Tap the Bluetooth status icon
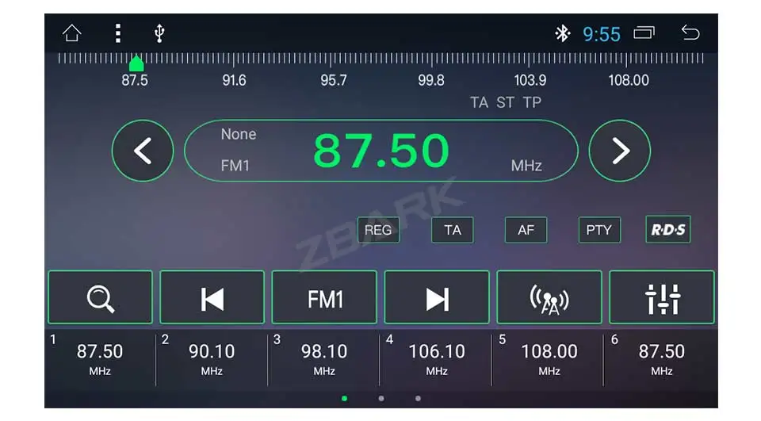Image resolution: width=761 pixels, height=421 pixels. coord(562,33)
